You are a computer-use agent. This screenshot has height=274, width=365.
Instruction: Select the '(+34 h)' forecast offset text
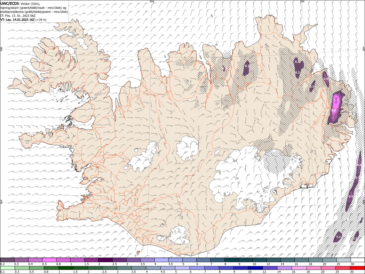click(x=41, y=20)
